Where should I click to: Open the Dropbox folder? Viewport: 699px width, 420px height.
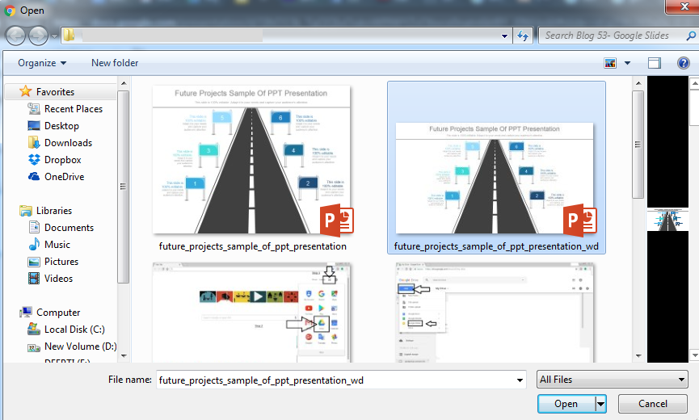pos(62,159)
